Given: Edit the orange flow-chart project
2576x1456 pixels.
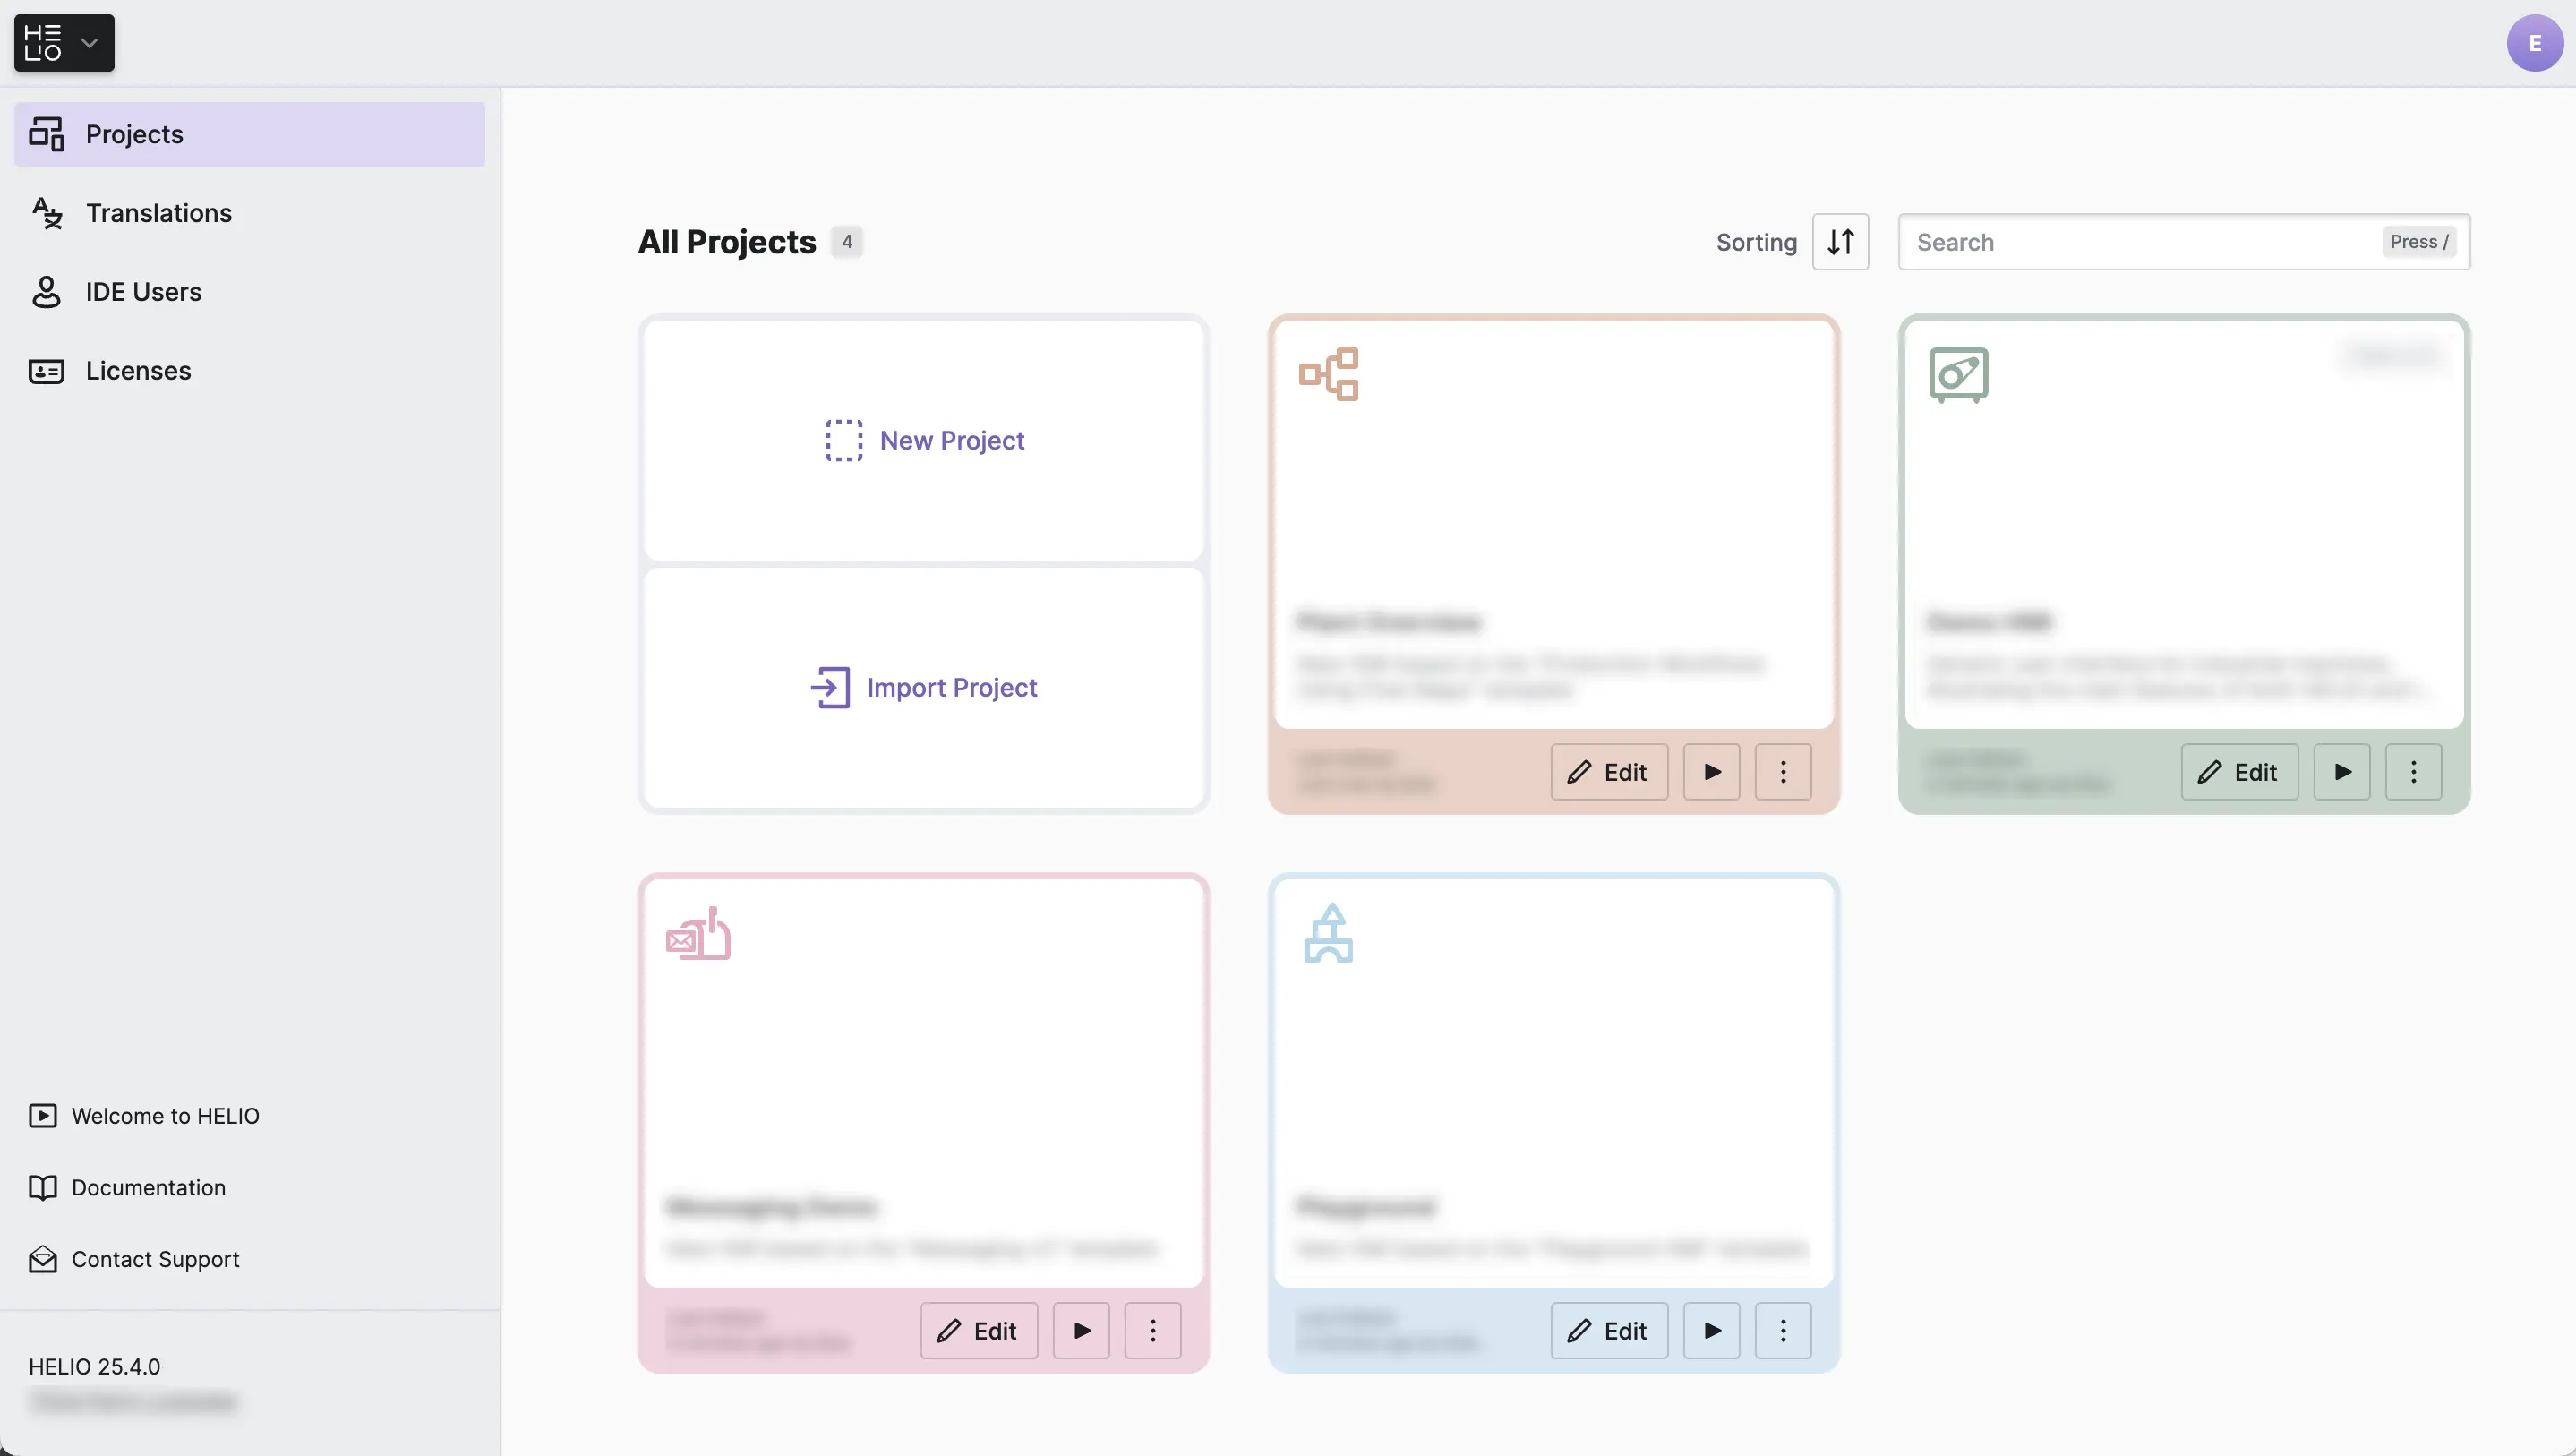Looking at the screenshot, I should click(x=1608, y=772).
